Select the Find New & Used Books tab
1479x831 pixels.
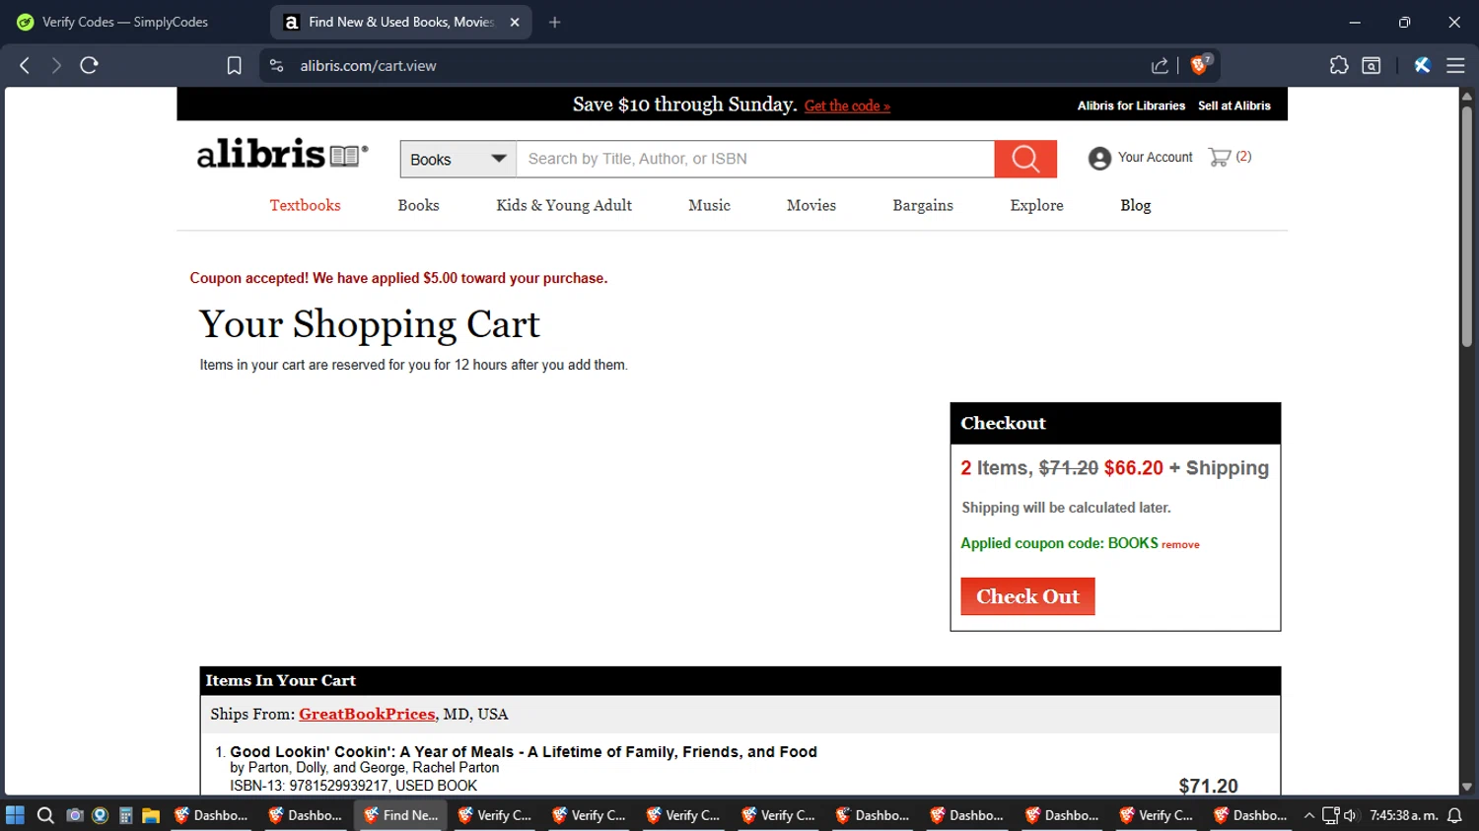[400, 22]
